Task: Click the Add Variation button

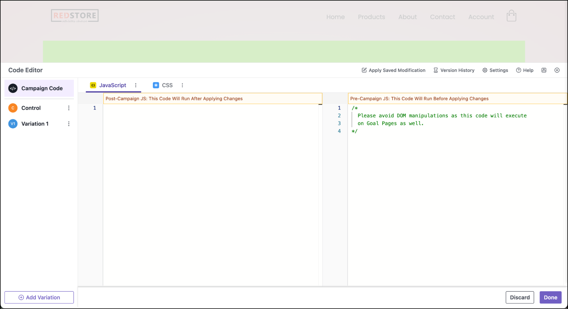Action: click(x=39, y=297)
